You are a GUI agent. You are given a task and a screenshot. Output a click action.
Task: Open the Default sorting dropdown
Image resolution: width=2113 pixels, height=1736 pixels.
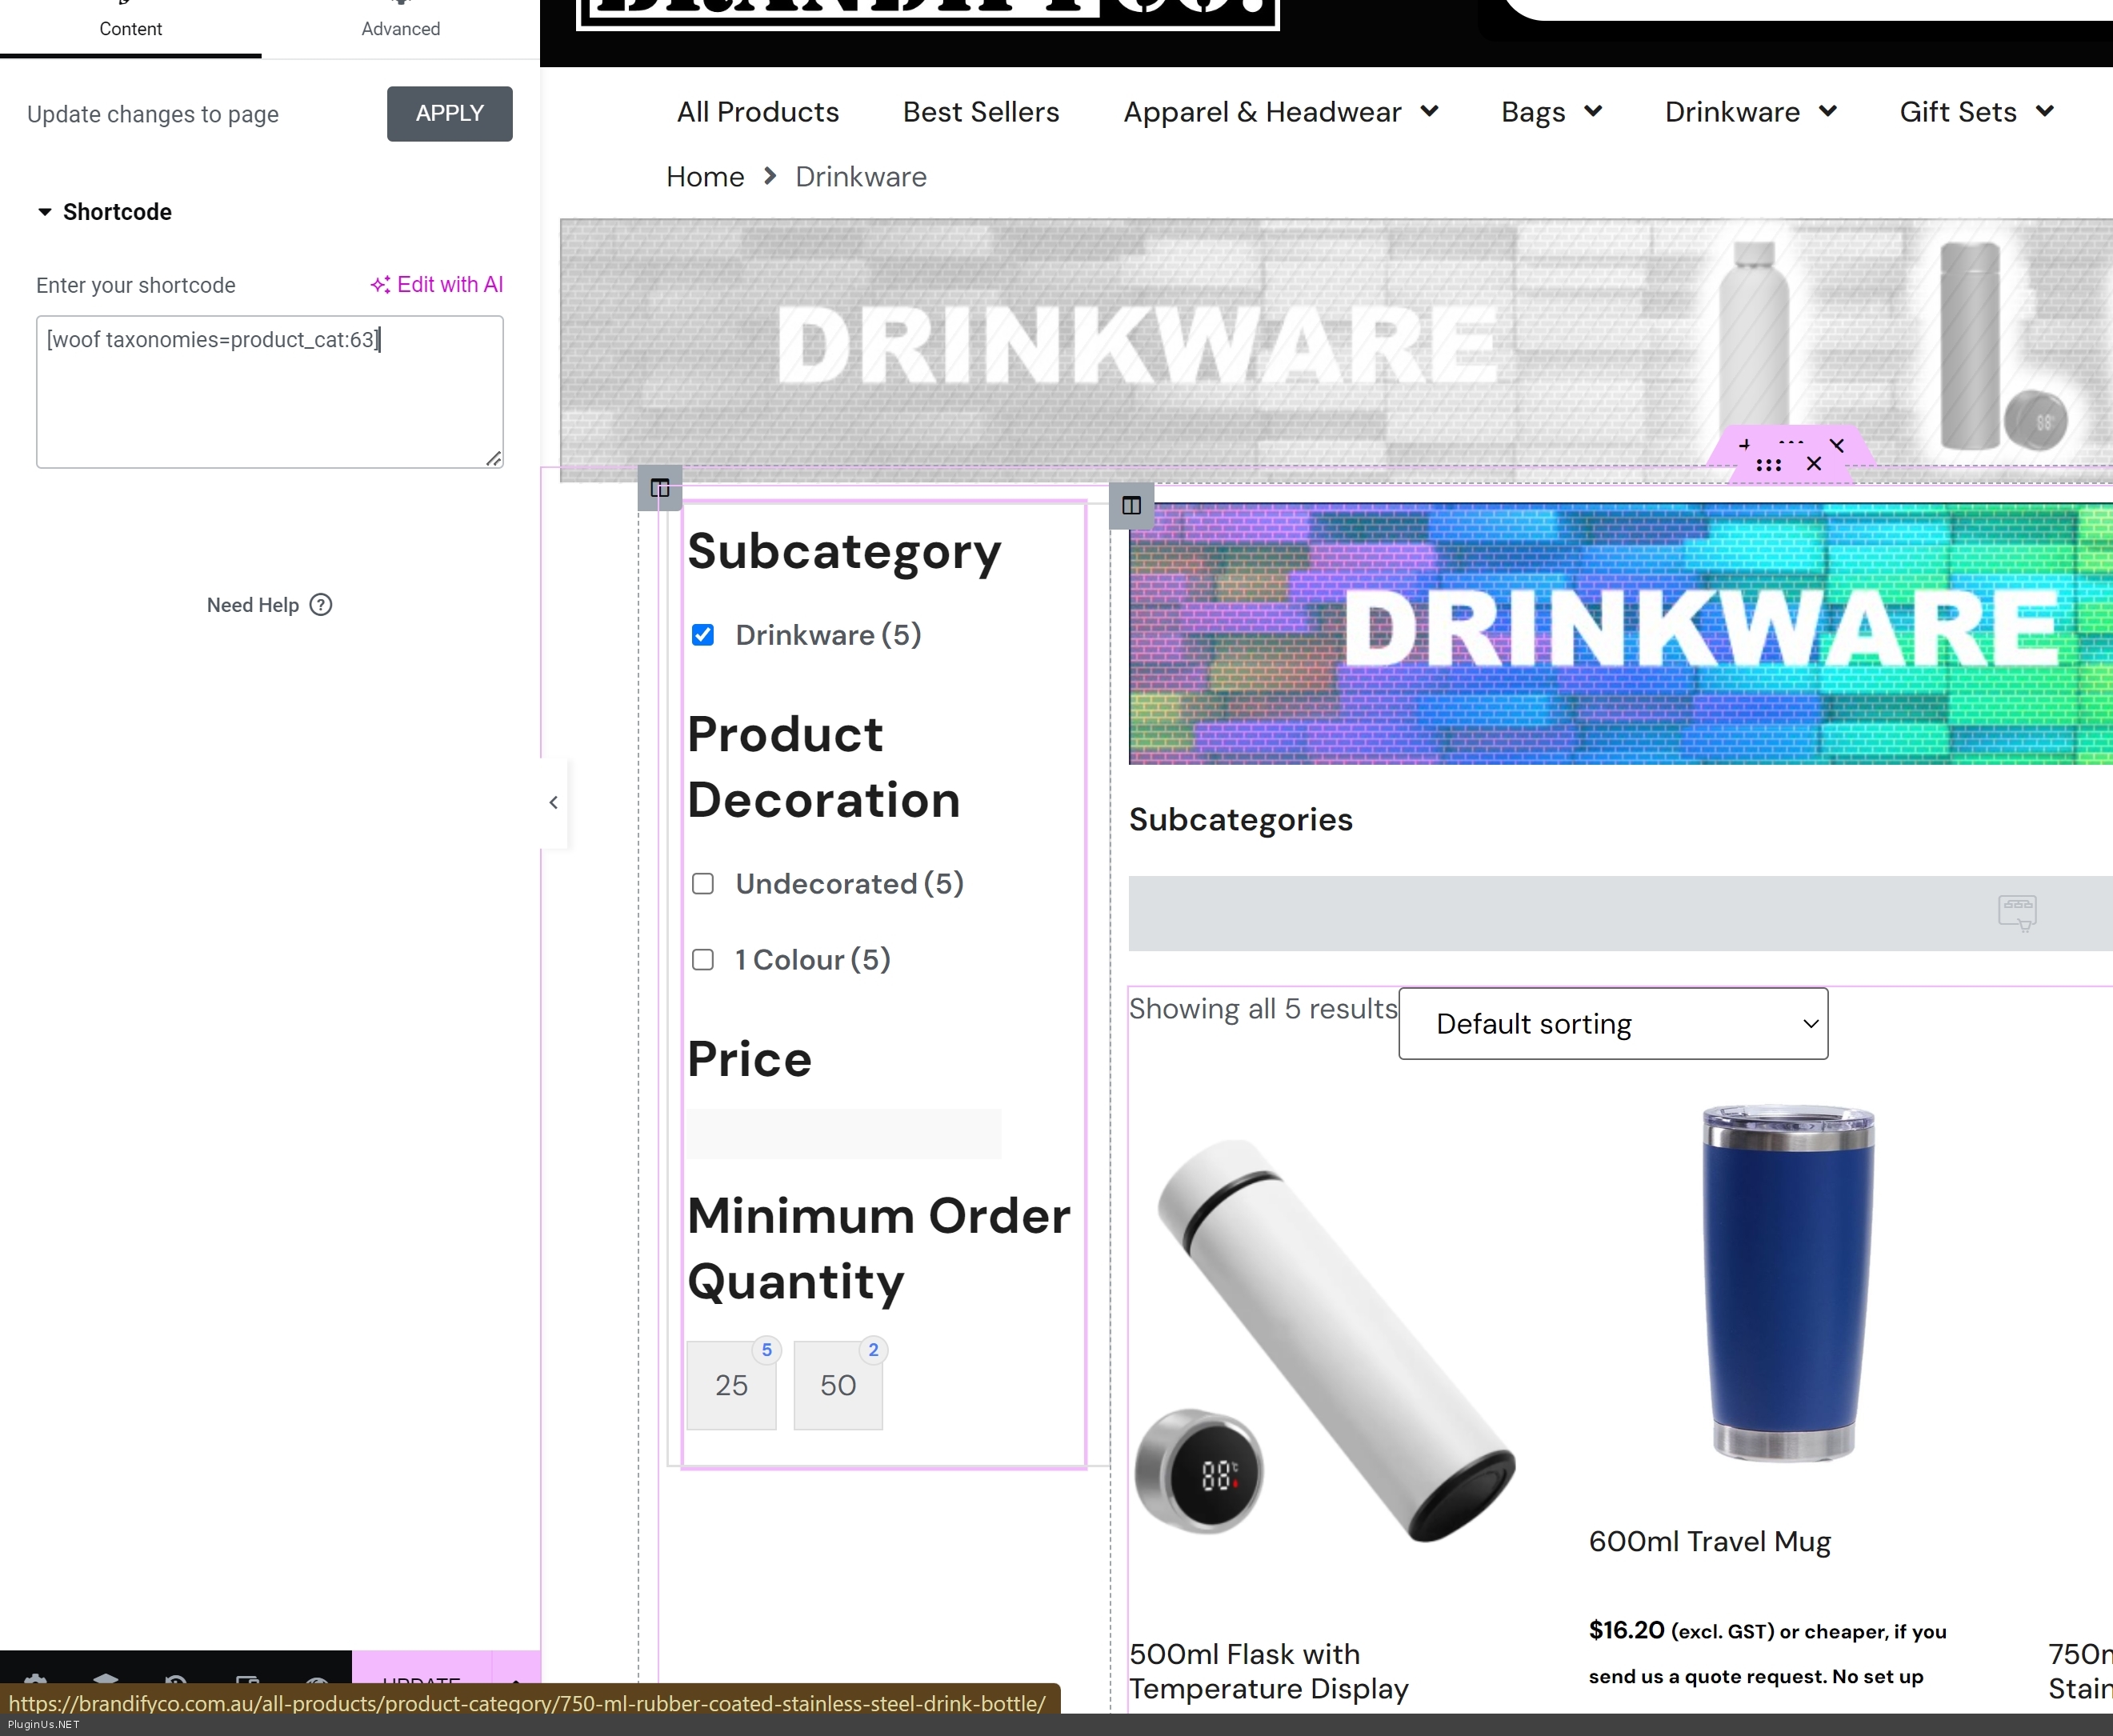(1612, 1024)
